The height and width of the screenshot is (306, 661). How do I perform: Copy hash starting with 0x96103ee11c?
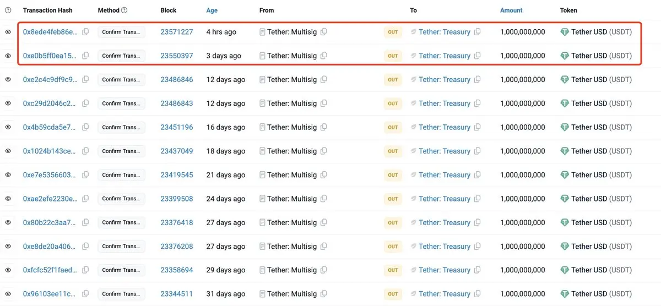85,294
